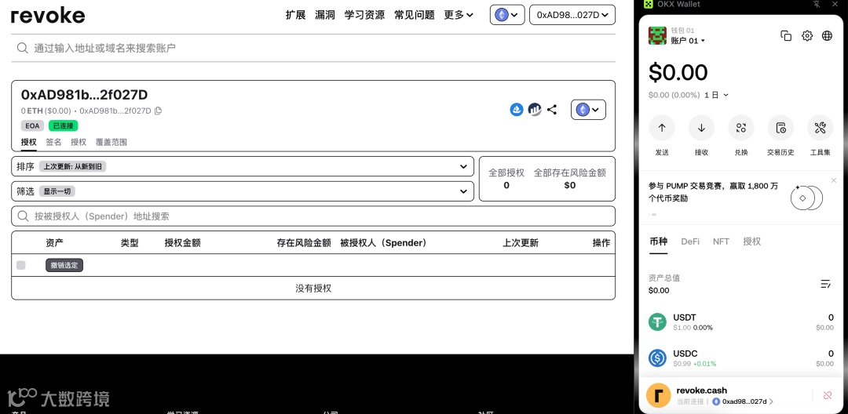
Task: Click the revoke.cash site icon
Action: pyautogui.click(x=659, y=396)
